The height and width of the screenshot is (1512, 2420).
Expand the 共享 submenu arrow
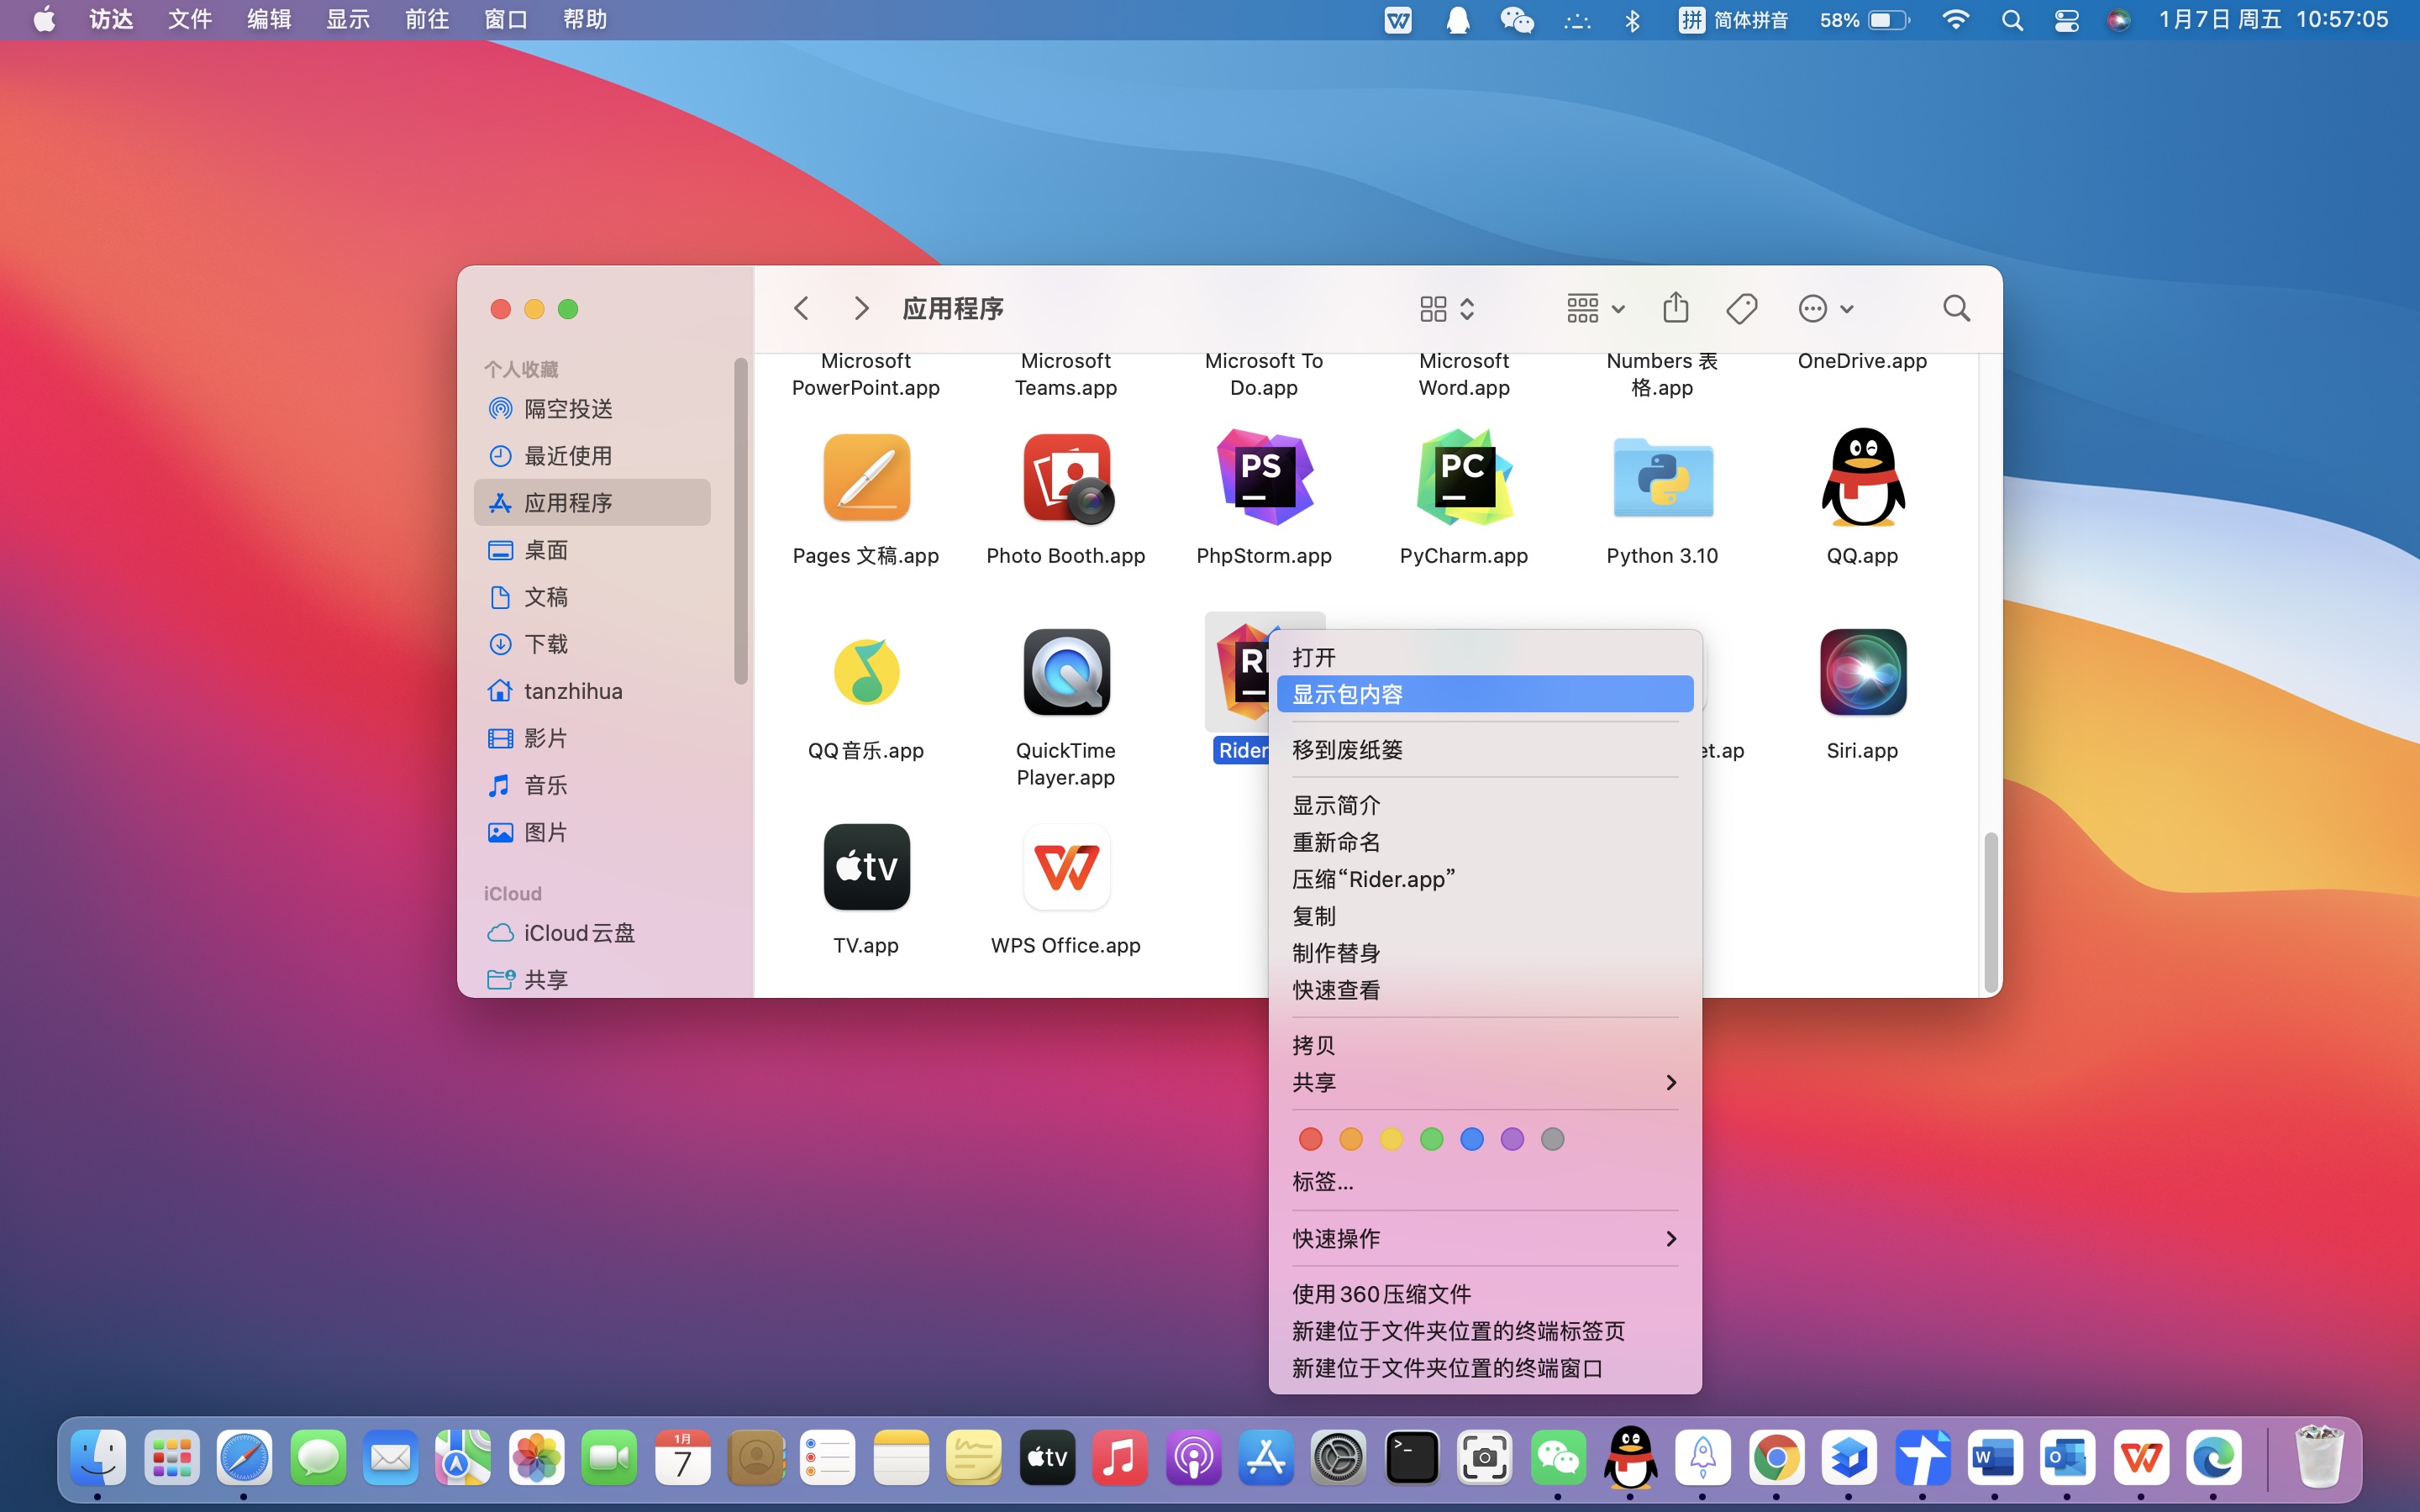point(1670,1082)
